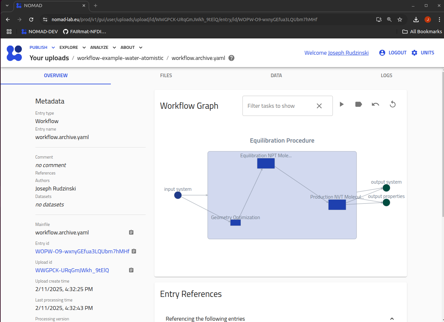
Task: Switch to the FILES tab
Action: tap(166, 75)
